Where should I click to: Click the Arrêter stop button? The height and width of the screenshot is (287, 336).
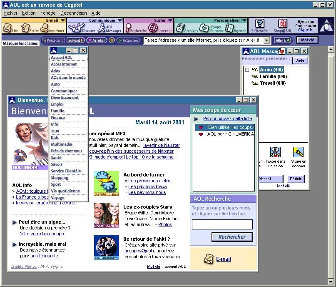tap(97, 40)
